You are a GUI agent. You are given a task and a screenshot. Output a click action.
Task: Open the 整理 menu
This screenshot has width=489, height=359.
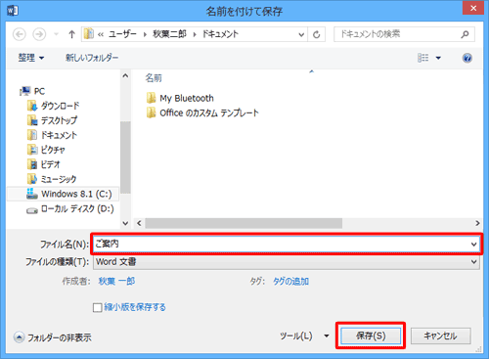pos(31,58)
